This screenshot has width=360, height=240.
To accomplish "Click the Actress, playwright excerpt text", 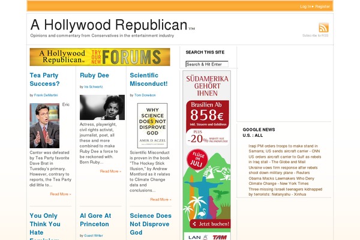I will tap(99, 143).
